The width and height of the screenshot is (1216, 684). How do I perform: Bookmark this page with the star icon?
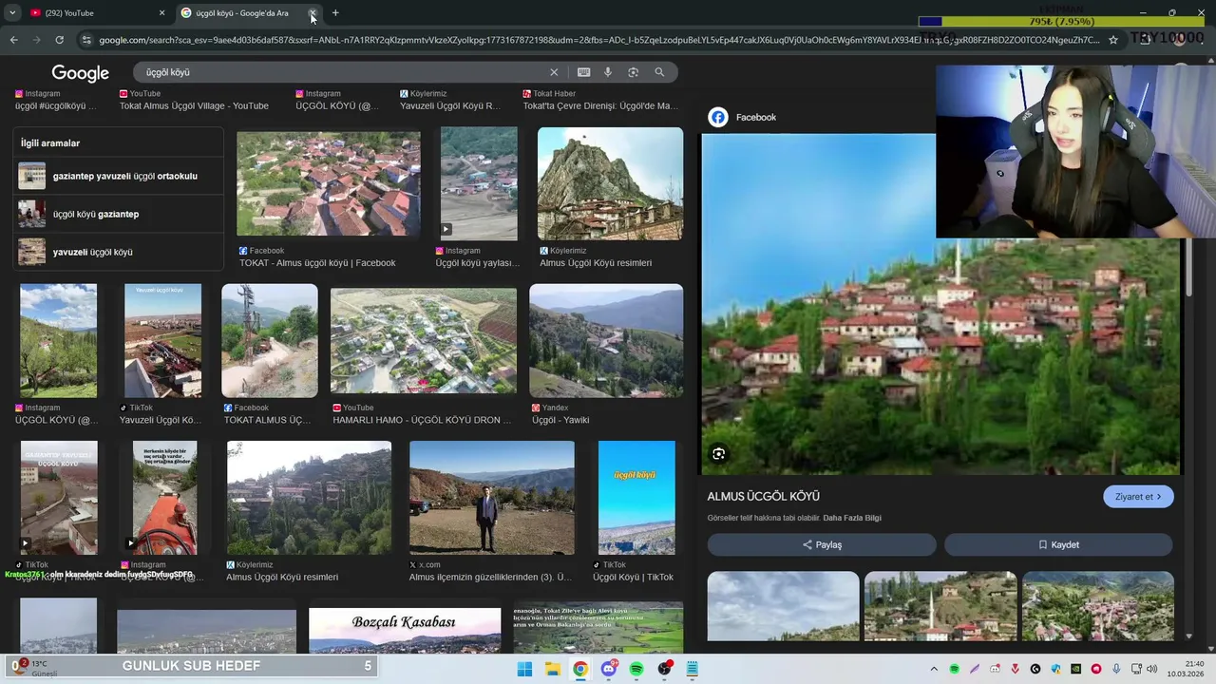point(1113,40)
